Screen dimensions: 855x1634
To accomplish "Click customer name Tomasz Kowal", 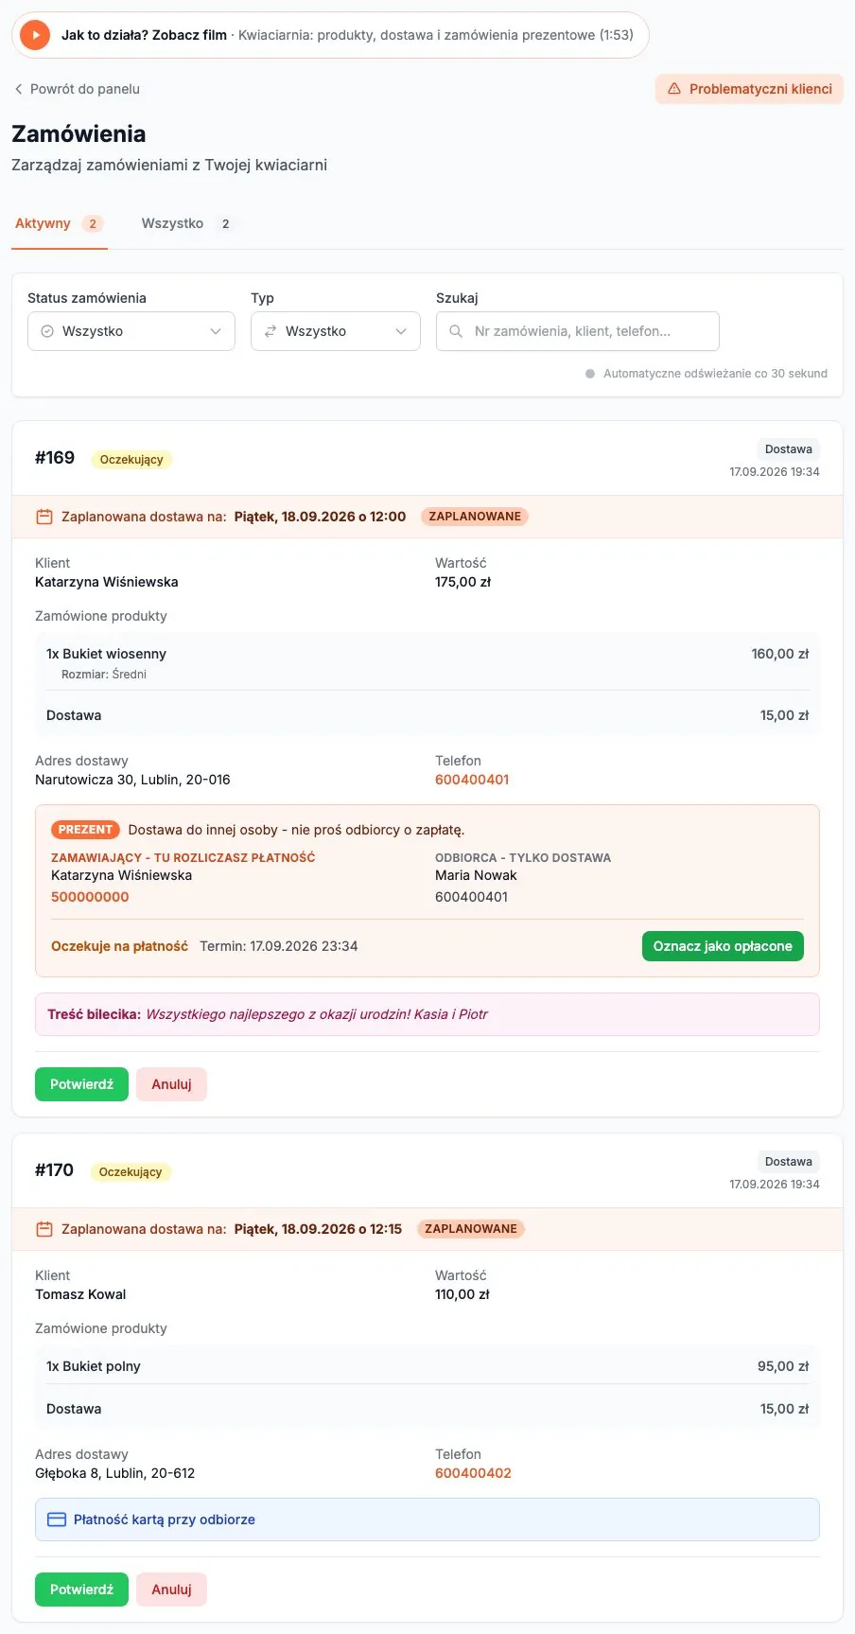I will point(80,1294).
